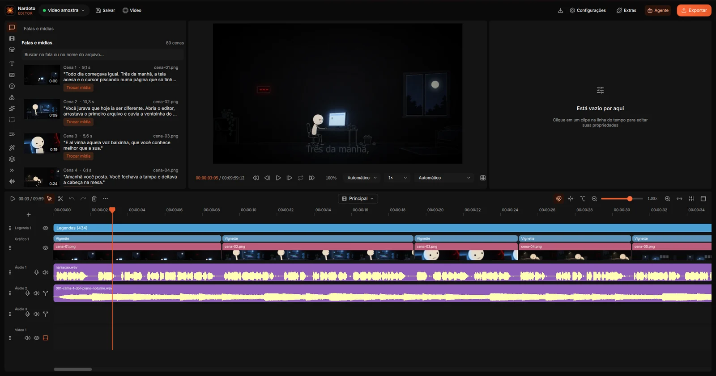716x376 pixels.
Task: Open the Text tool in left sidebar
Action: pos(12,64)
